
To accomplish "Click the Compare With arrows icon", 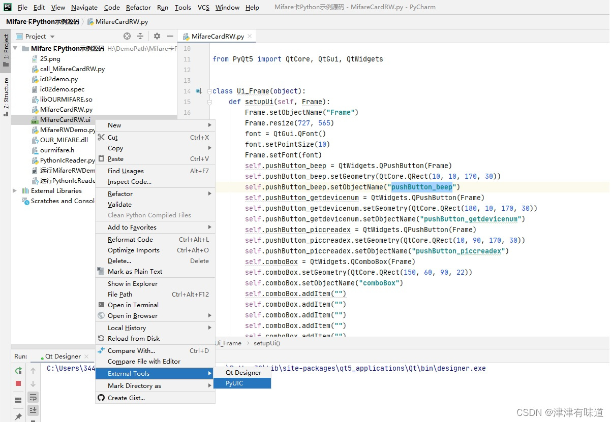I will pyautogui.click(x=101, y=350).
